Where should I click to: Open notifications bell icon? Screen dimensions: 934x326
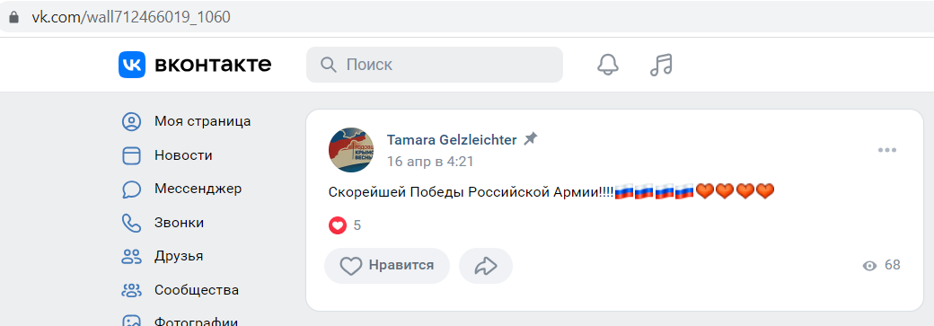click(608, 65)
